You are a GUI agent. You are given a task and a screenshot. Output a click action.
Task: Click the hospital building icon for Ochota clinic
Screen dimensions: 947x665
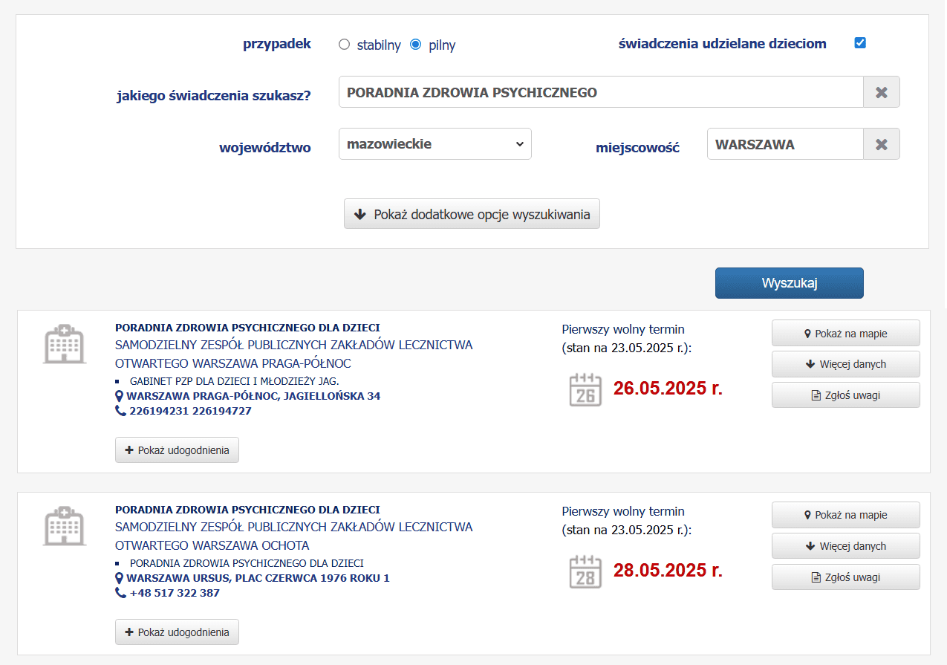coord(65,525)
